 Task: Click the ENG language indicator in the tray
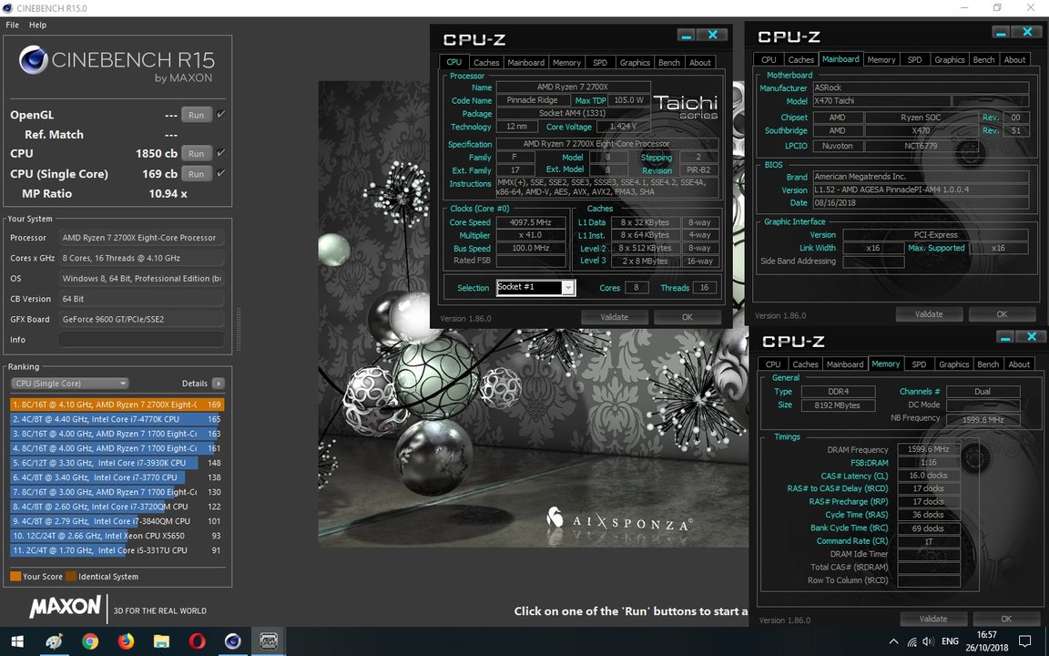tap(950, 641)
